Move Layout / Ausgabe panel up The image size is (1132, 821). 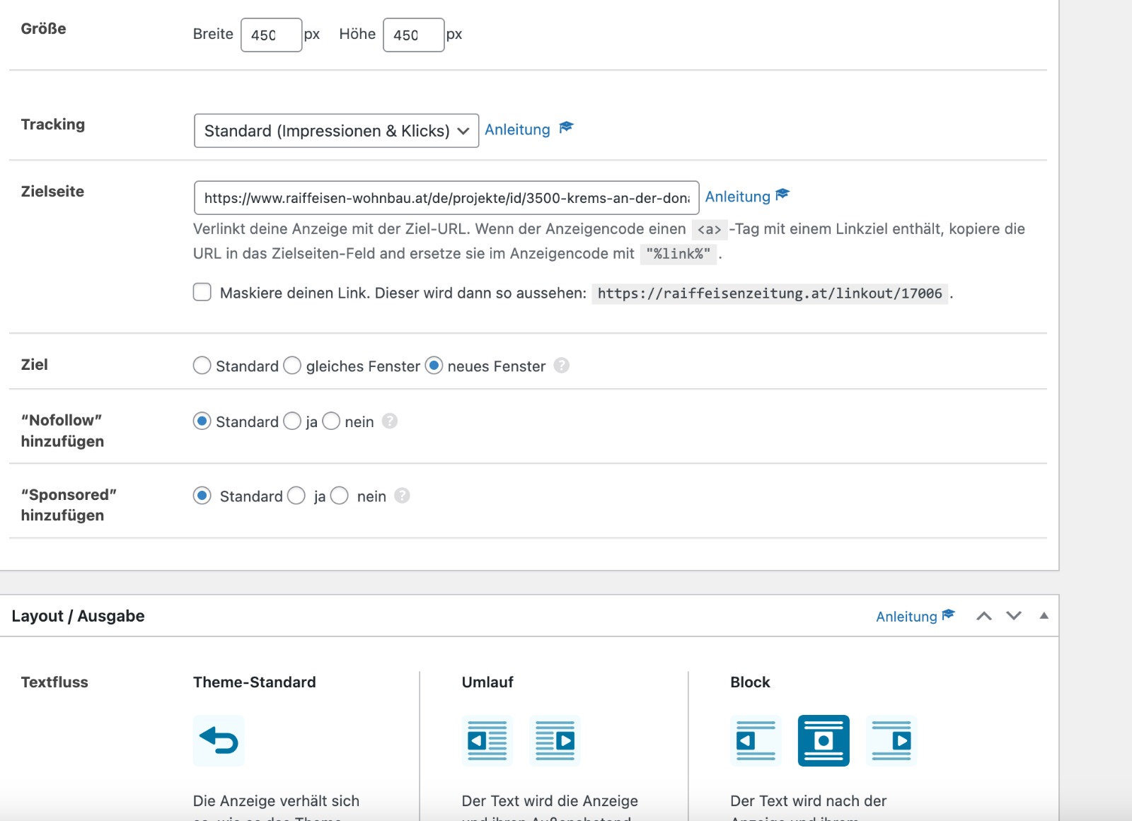(x=983, y=616)
